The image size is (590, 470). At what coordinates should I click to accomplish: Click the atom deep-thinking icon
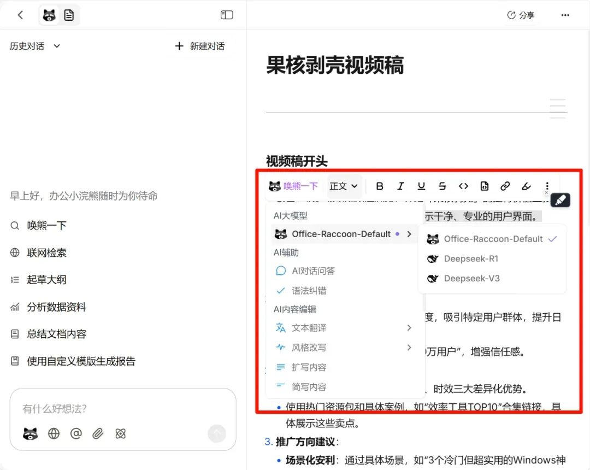120,433
